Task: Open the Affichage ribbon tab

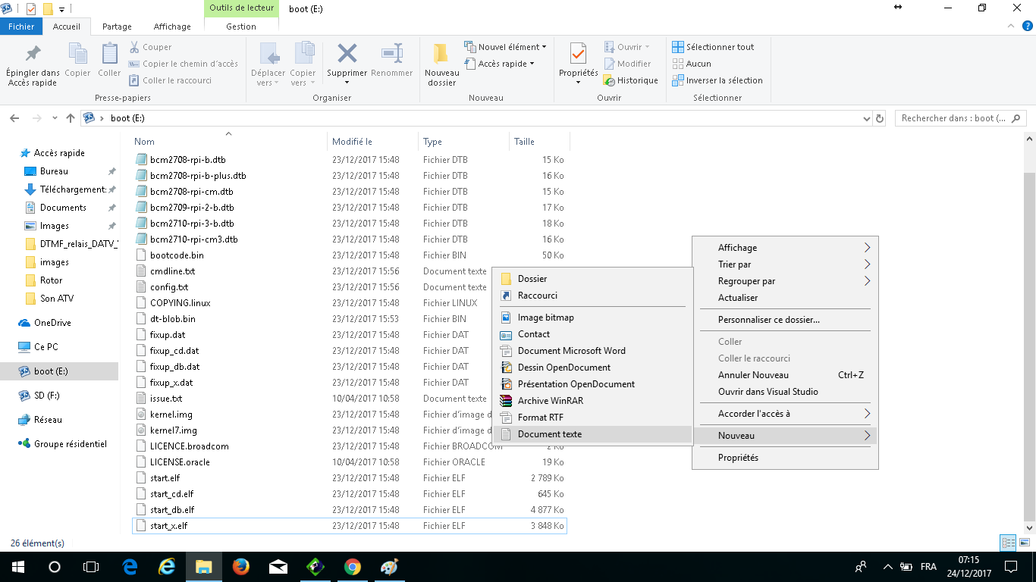Action: 172,27
